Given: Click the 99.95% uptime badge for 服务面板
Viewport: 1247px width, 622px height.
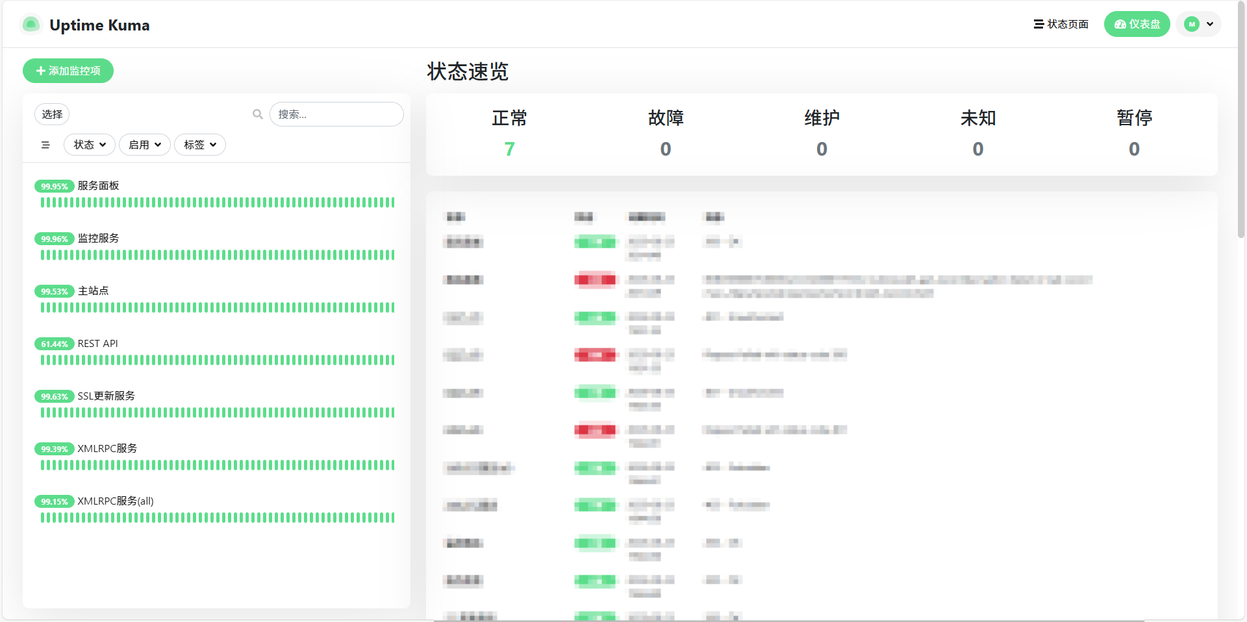Looking at the screenshot, I should tap(54, 186).
